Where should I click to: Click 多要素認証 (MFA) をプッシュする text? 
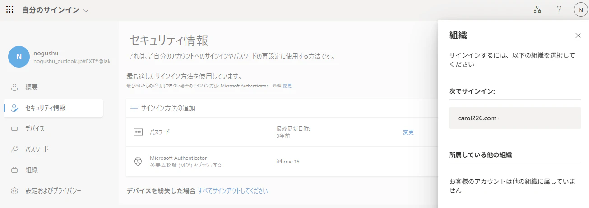coord(186,165)
